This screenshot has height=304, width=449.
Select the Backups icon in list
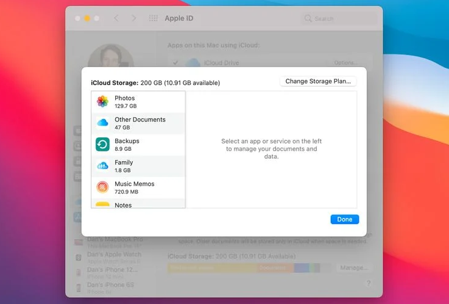pos(102,145)
